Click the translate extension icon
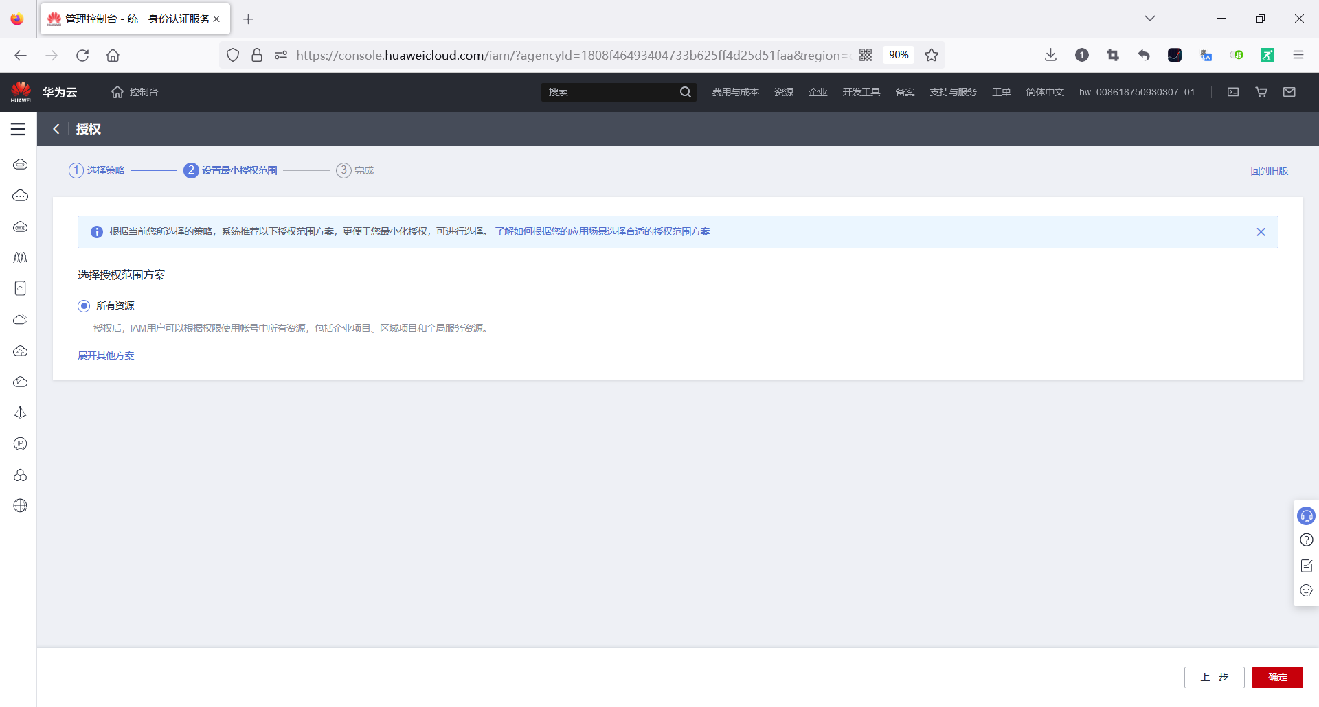Screen dimensions: 1319x707 click(1206, 56)
